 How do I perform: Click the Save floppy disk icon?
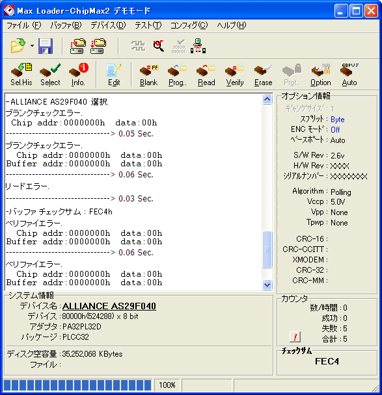tap(46, 46)
